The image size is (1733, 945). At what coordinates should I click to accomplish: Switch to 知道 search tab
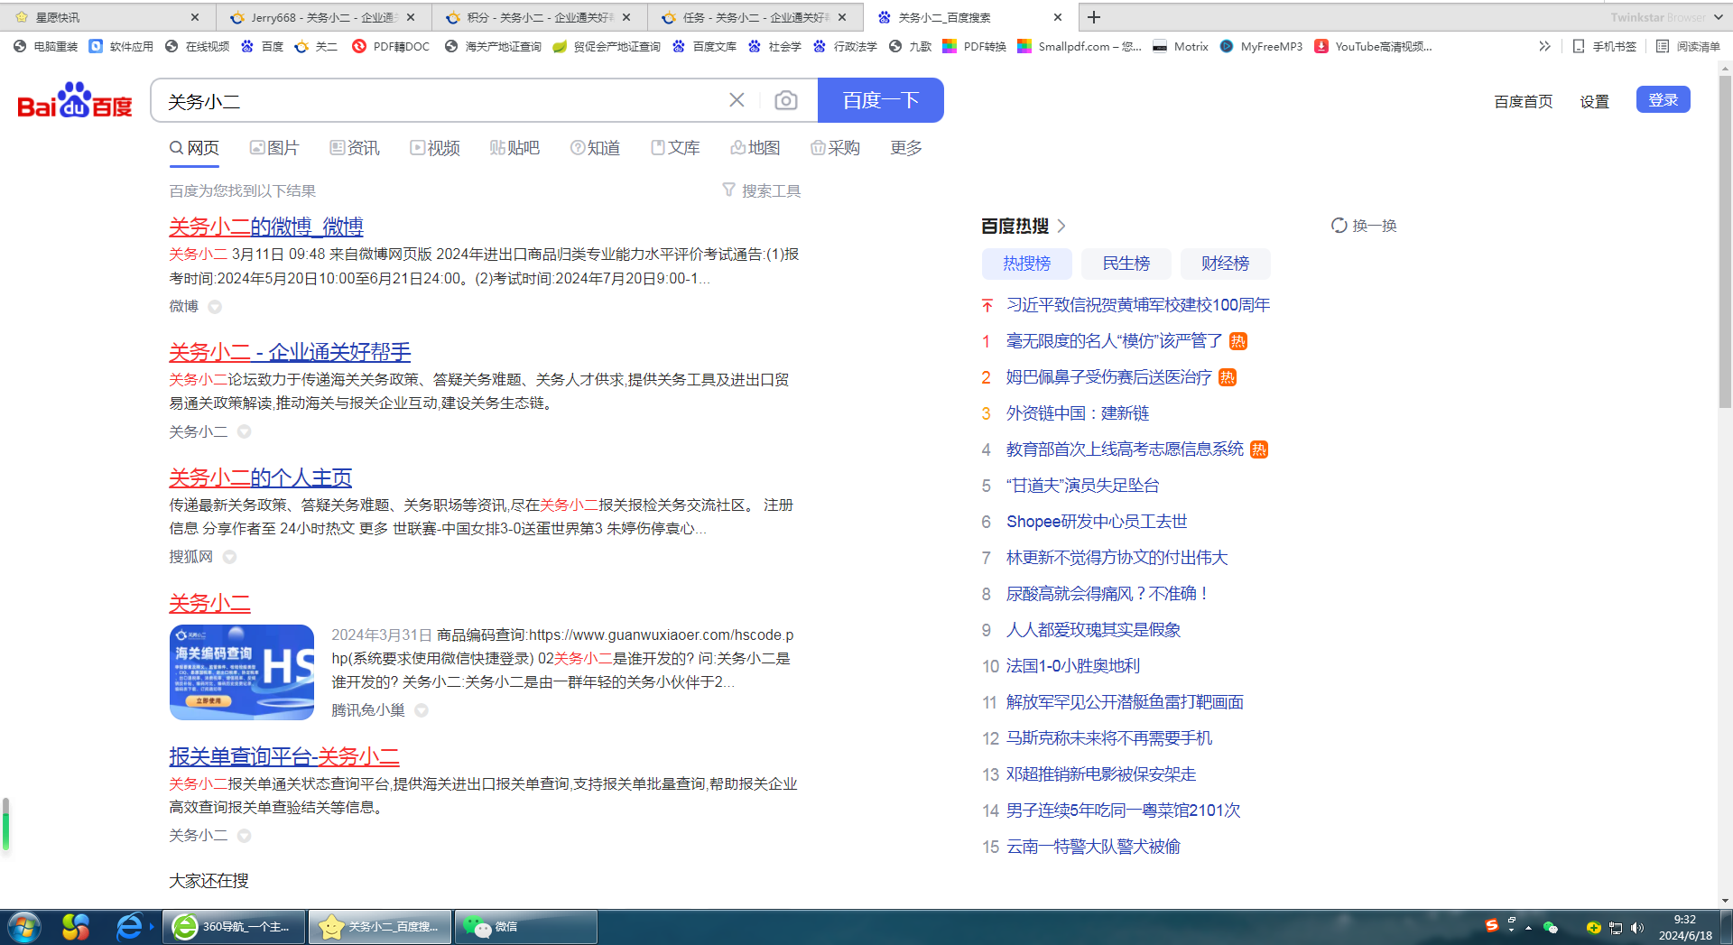pos(595,148)
